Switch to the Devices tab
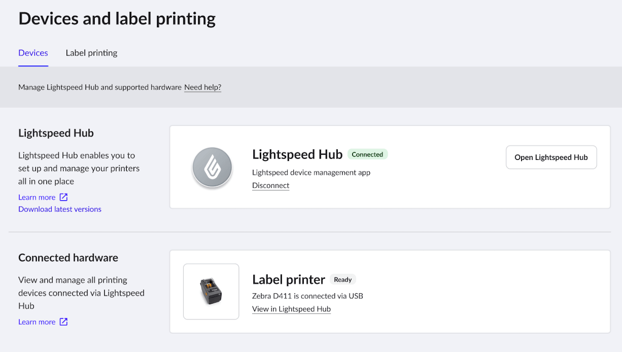Image resolution: width=622 pixels, height=352 pixels. [33, 53]
